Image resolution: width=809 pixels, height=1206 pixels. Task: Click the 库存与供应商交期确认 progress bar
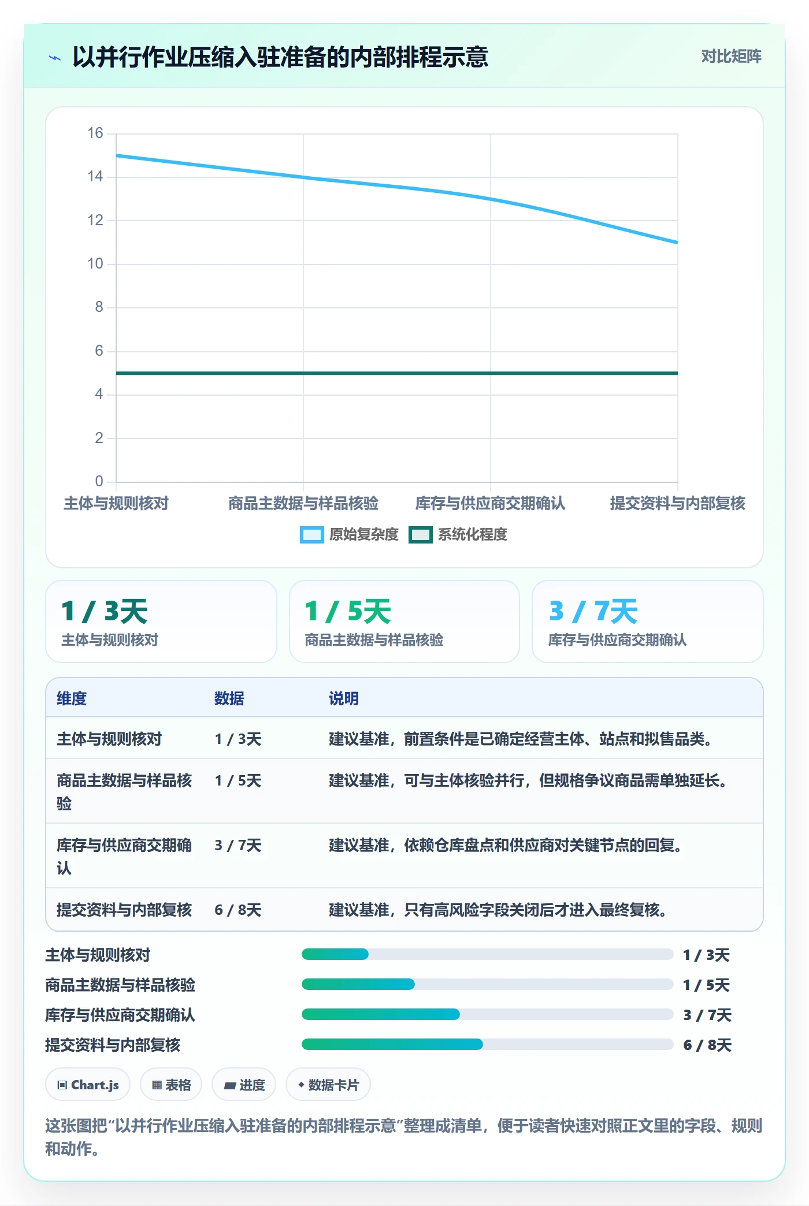487,1014
